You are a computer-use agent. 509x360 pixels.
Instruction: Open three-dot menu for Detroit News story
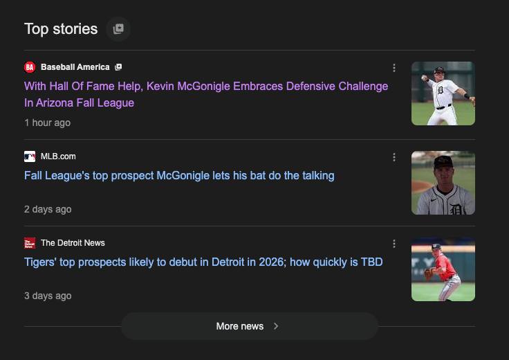click(394, 244)
